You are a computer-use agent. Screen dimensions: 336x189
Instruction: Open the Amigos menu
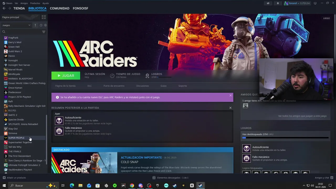tap(24, 3)
